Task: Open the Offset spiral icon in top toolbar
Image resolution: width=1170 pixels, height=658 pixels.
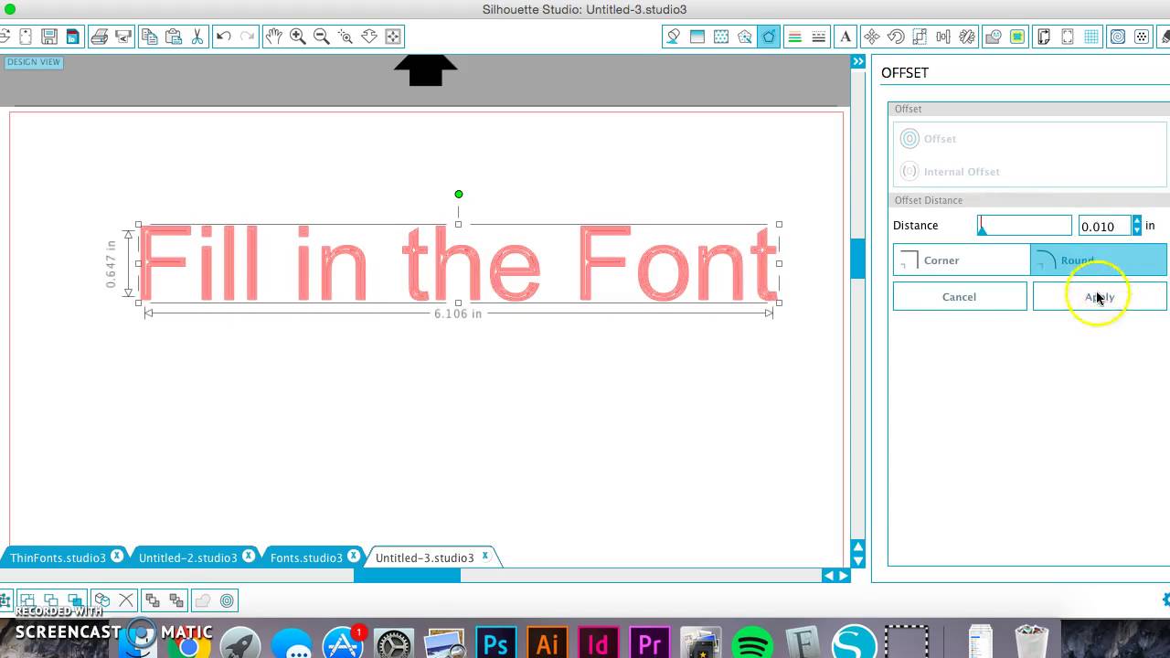Action: click(x=1117, y=37)
